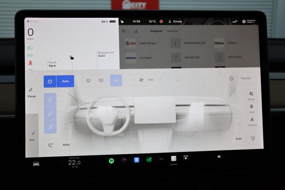The image size is (285, 190).
Task: Select the HOLD GULL station
Action: tap(228, 57)
